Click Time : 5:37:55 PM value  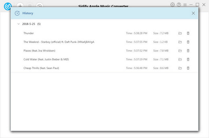click(x=137, y=42)
